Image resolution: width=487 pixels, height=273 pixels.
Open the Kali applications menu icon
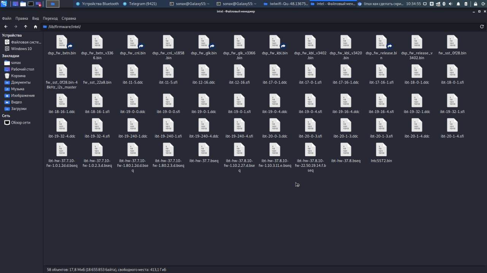4,4
